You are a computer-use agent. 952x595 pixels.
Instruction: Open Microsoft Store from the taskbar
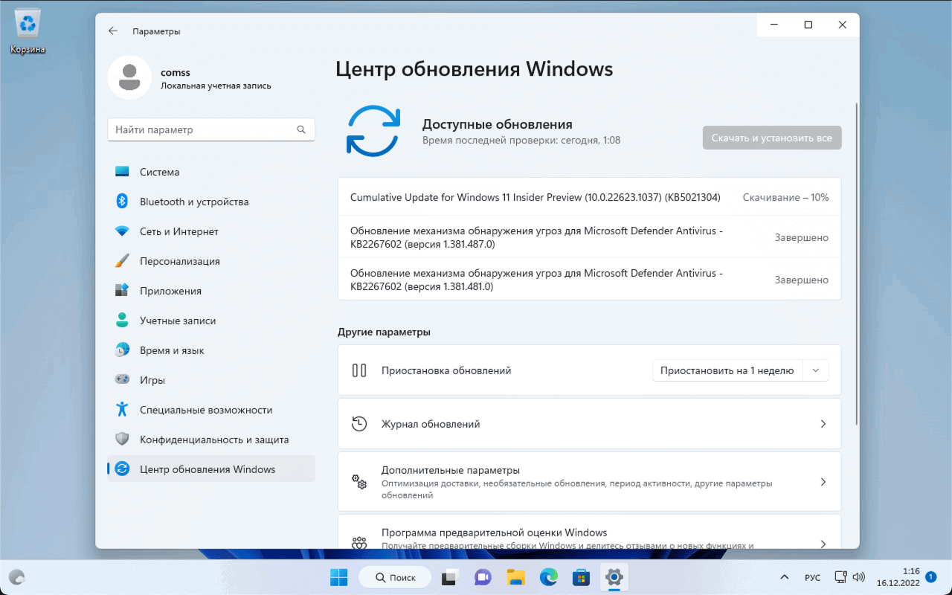click(581, 577)
